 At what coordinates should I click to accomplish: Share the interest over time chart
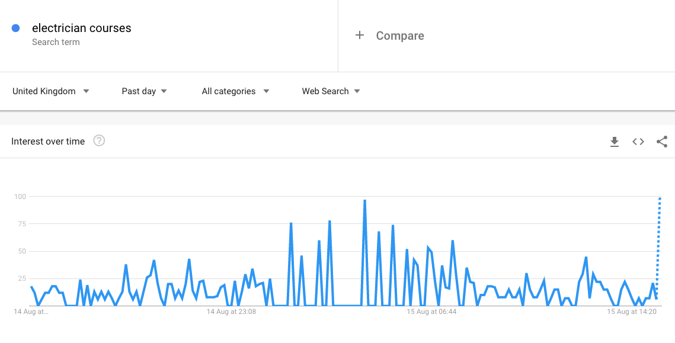tap(662, 142)
